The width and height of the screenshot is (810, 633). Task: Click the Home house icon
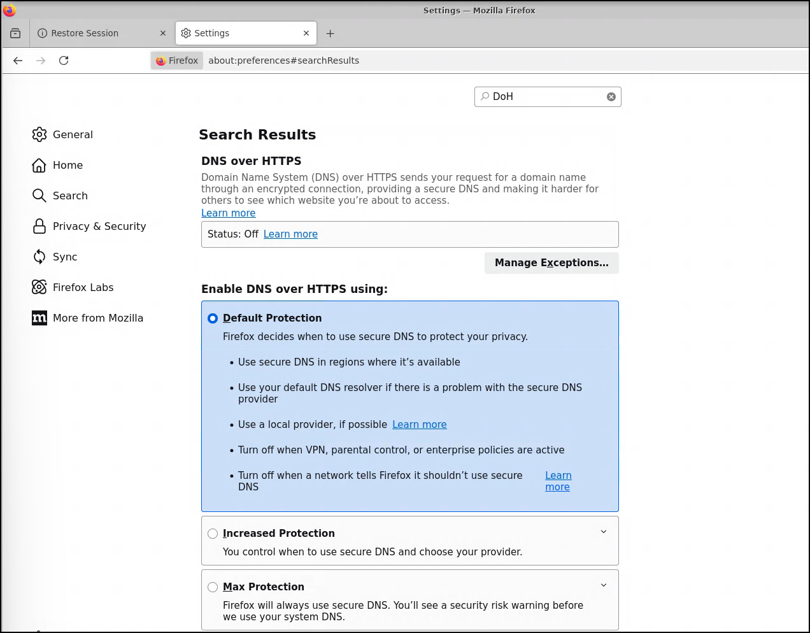(x=39, y=165)
